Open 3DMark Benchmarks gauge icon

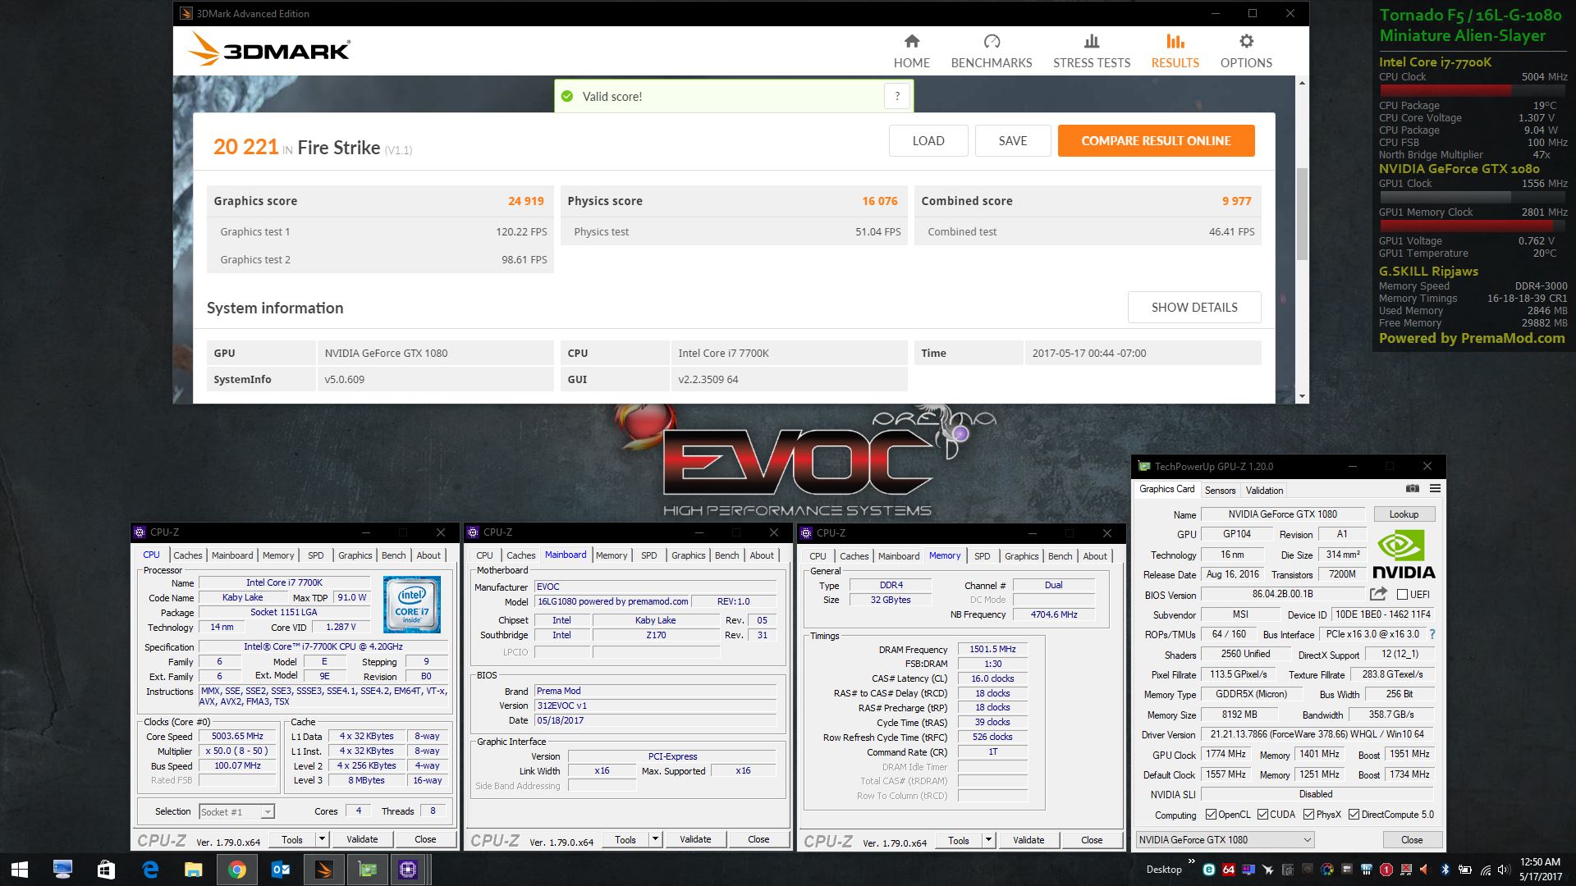pos(992,42)
